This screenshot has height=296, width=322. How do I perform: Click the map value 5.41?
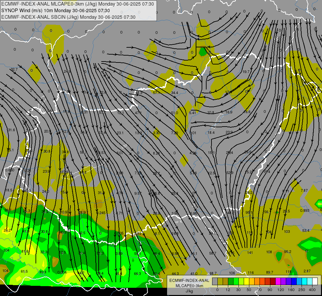(x=193, y=113)
